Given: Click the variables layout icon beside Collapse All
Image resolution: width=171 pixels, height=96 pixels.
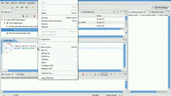Looking at the screenshot, I should tap(114, 12).
